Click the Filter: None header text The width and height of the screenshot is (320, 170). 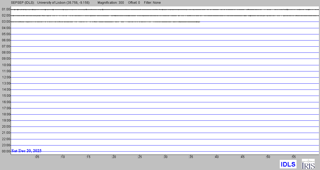(152, 3)
